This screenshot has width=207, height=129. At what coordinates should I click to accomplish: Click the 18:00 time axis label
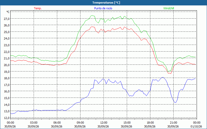[x=150, y=123]
